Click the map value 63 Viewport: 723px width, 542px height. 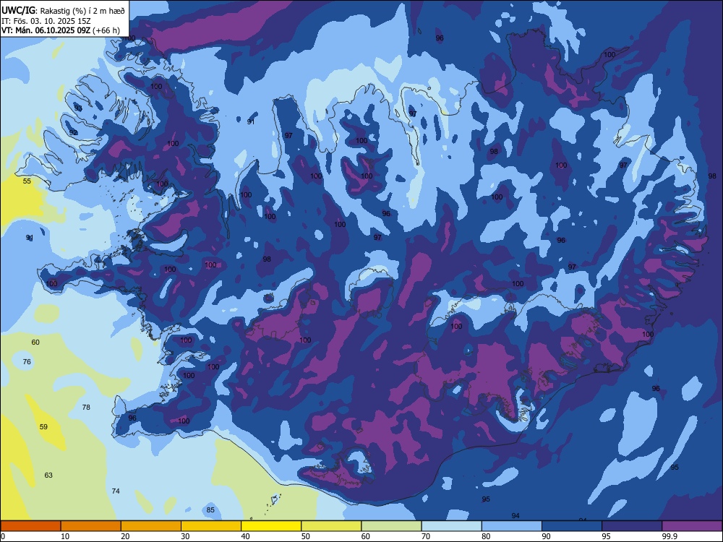48,476
